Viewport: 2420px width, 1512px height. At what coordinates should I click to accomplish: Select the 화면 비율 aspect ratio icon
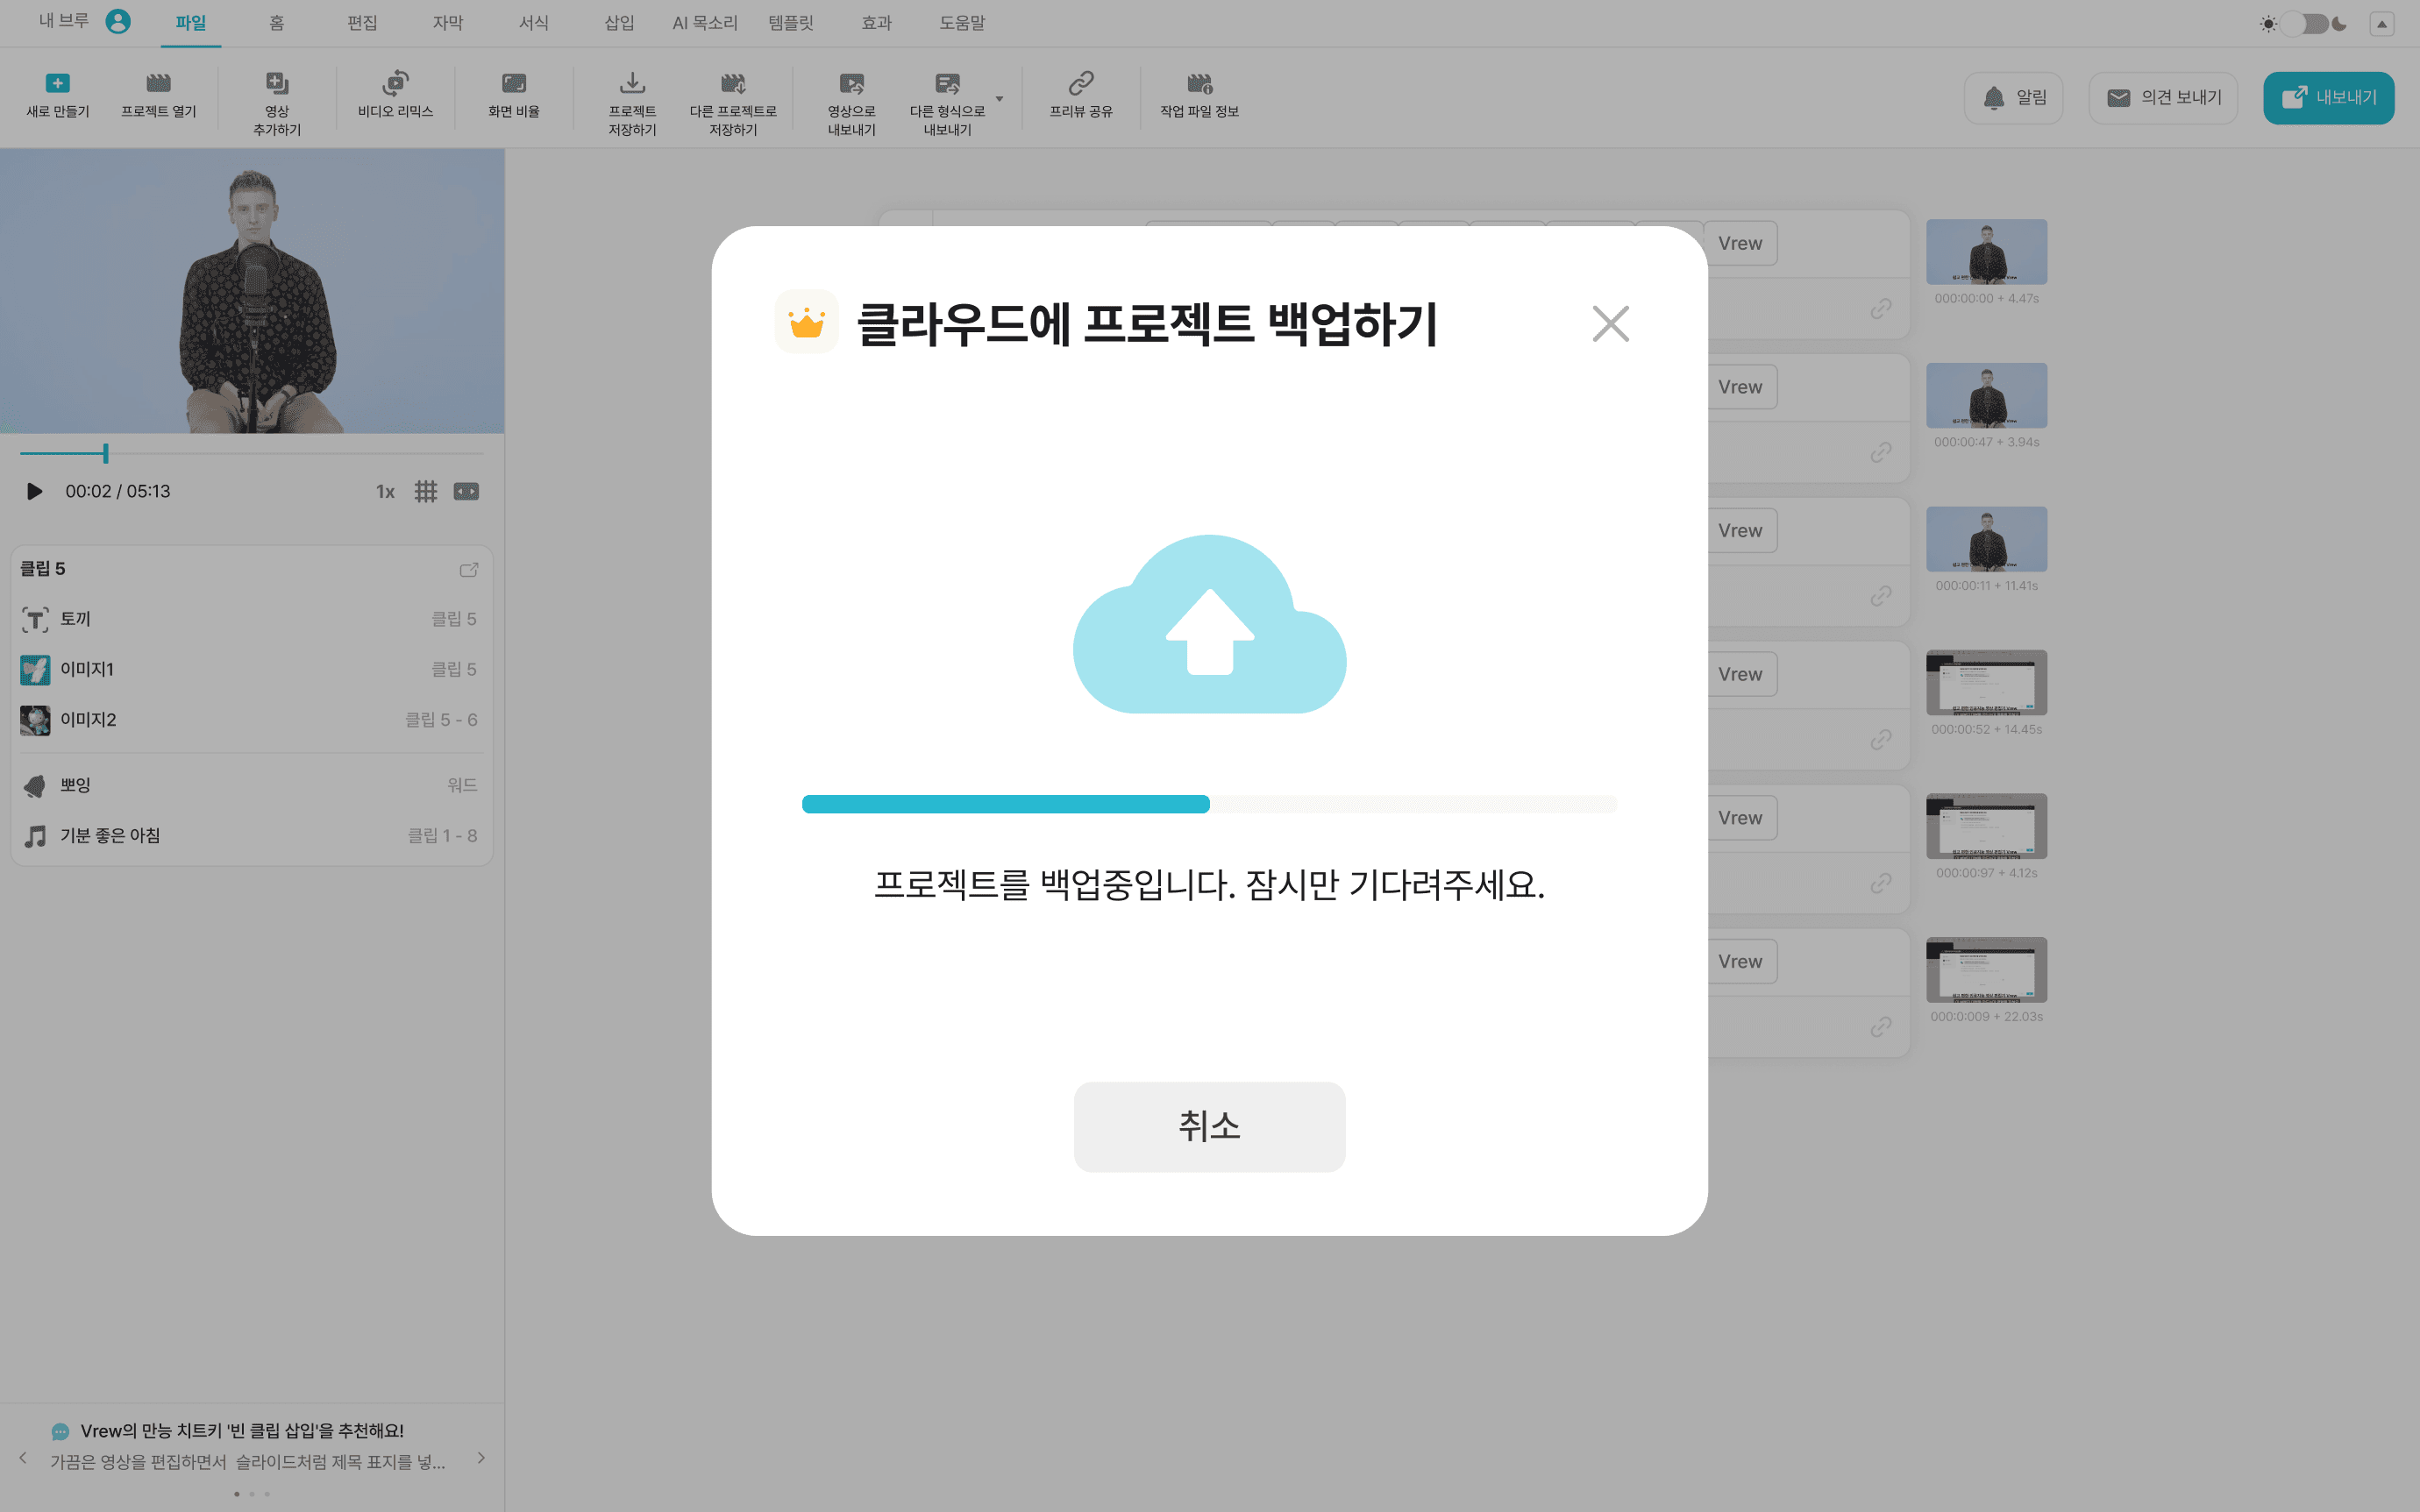513,84
